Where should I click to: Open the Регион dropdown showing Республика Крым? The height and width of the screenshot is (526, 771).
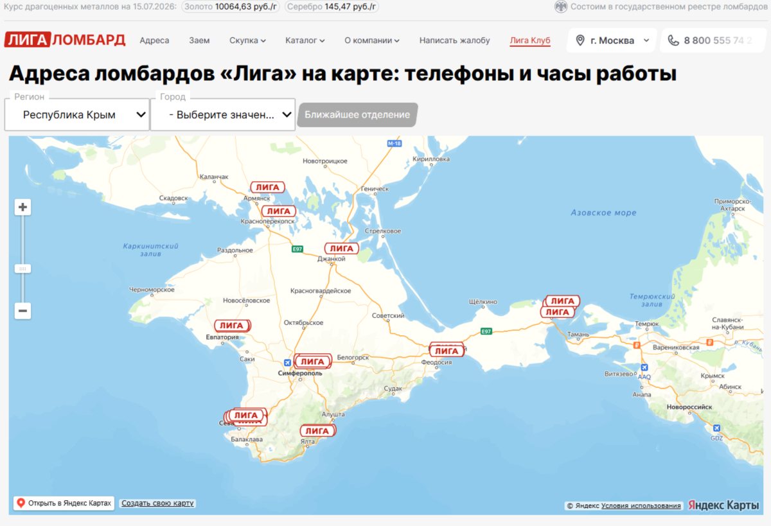[77, 115]
